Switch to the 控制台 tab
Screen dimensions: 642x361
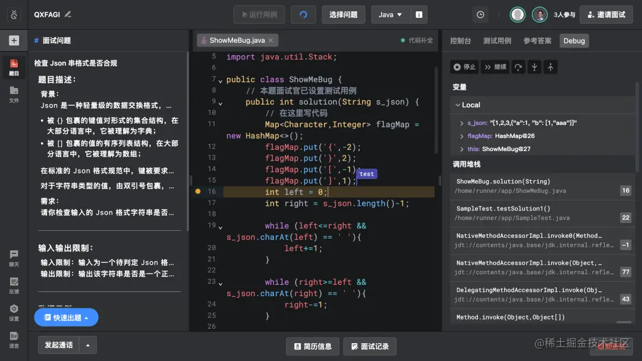tap(461, 40)
